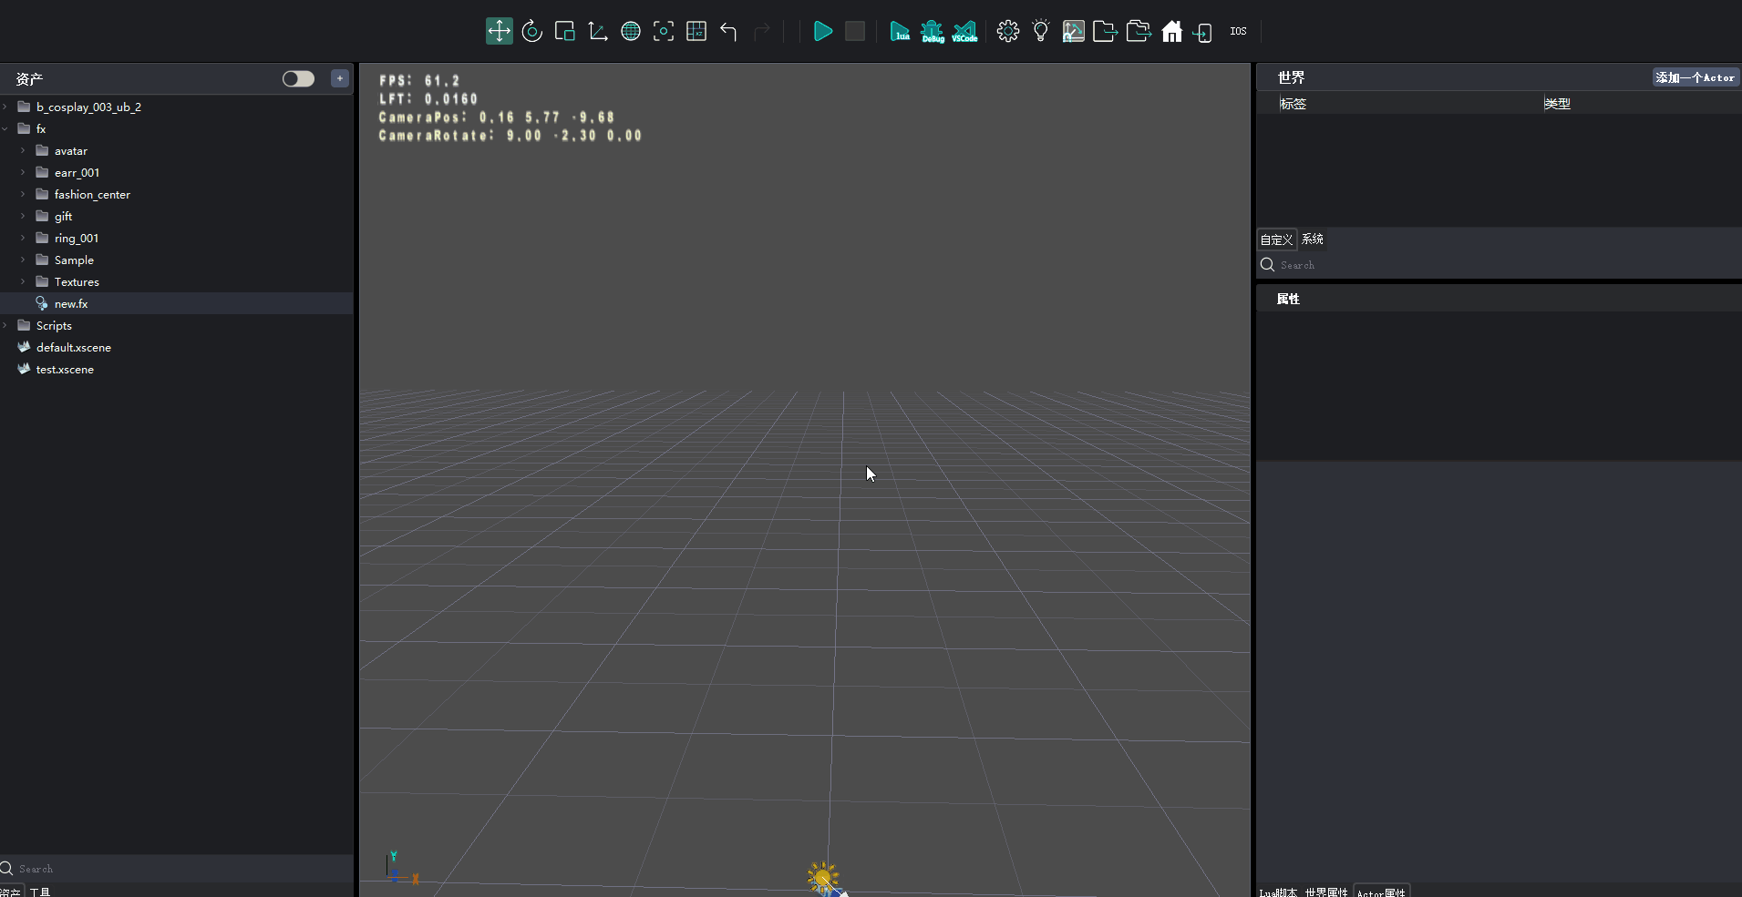Switch to the 自定义 tab

click(1276, 240)
